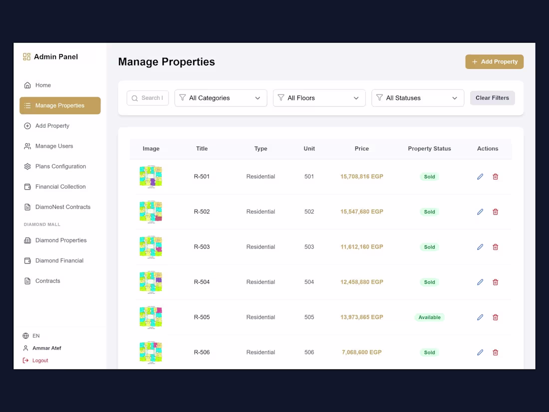Image resolution: width=549 pixels, height=412 pixels.
Task: Focus the Search input field
Action: click(147, 98)
